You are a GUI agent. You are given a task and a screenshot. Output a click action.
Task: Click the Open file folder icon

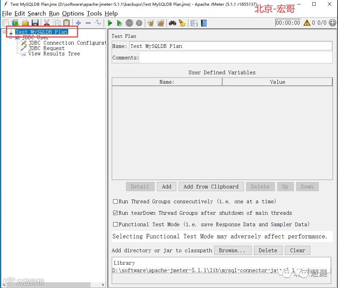click(x=25, y=23)
